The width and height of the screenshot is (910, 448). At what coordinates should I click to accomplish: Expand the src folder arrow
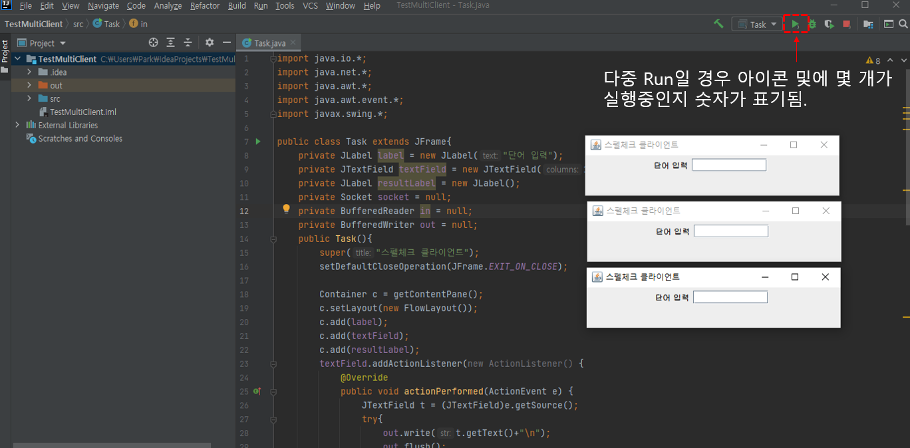point(29,98)
